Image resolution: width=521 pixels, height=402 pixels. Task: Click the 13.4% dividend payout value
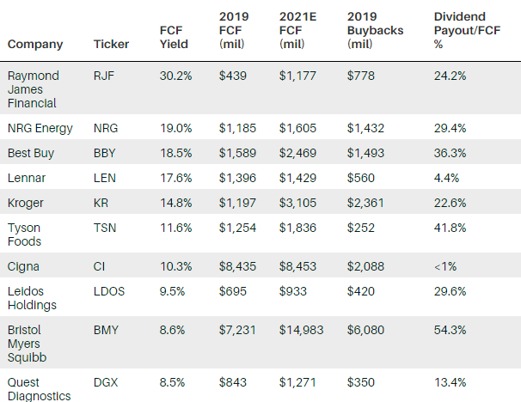(450, 382)
